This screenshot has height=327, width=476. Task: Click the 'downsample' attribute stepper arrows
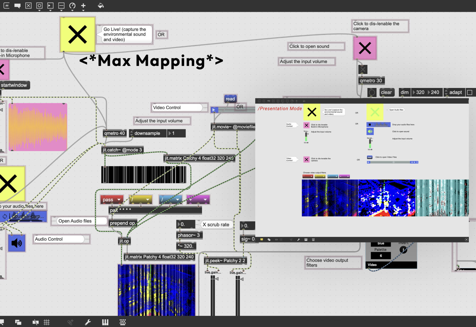(131, 133)
